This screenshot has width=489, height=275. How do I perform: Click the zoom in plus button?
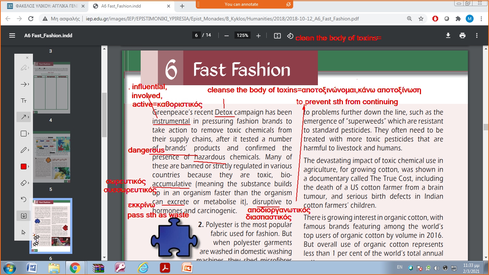(258, 35)
